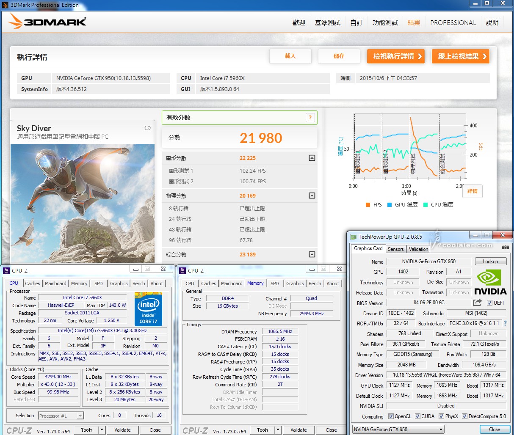Open Bench tab in left CPU-Z
This screenshot has width=514, height=435.
(139, 284)
